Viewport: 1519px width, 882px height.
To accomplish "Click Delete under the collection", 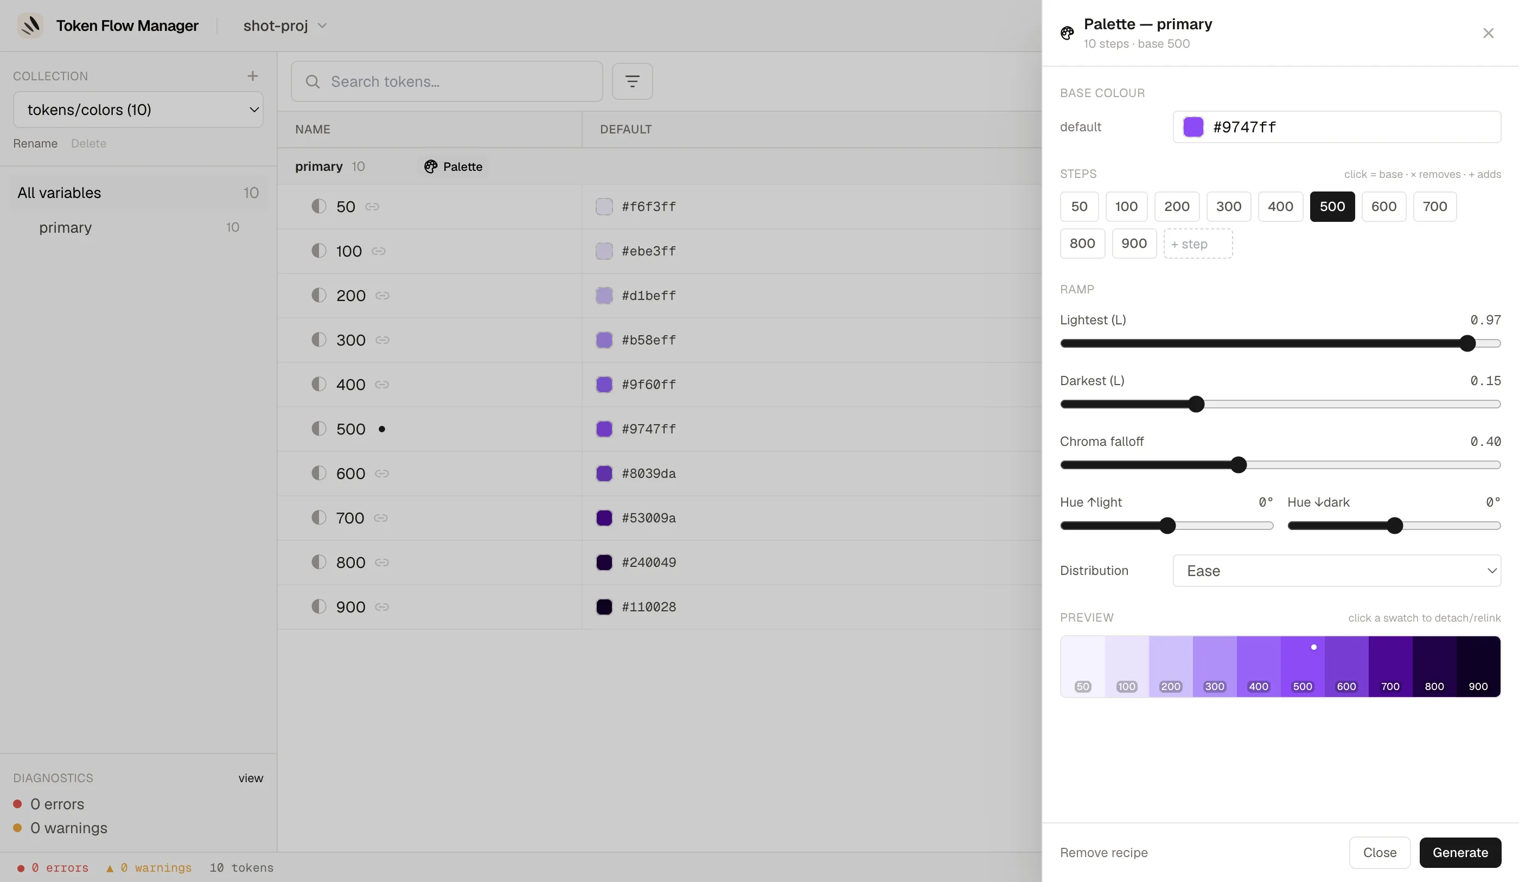I will 88,144.
